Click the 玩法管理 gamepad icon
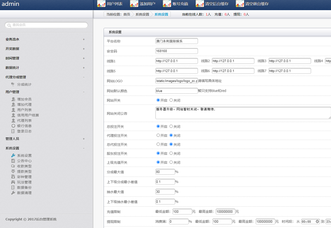This screenshot has height=228, width=331. tap(13, 182)
